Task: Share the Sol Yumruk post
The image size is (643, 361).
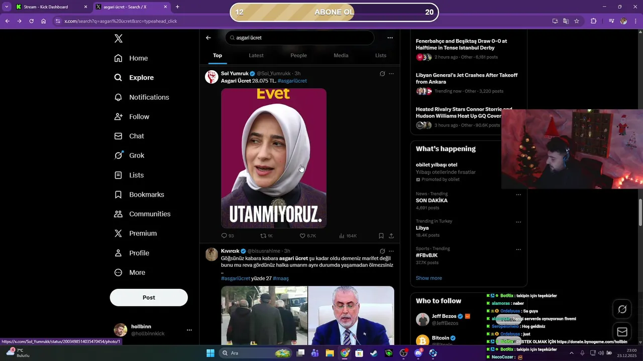Action: click(391, 236)
